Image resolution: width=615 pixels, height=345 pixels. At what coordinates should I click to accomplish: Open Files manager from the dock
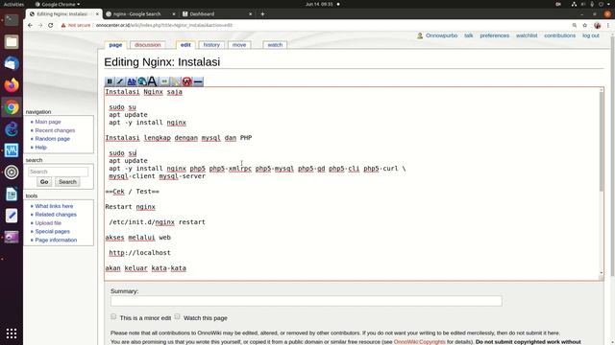pos(12,41)
